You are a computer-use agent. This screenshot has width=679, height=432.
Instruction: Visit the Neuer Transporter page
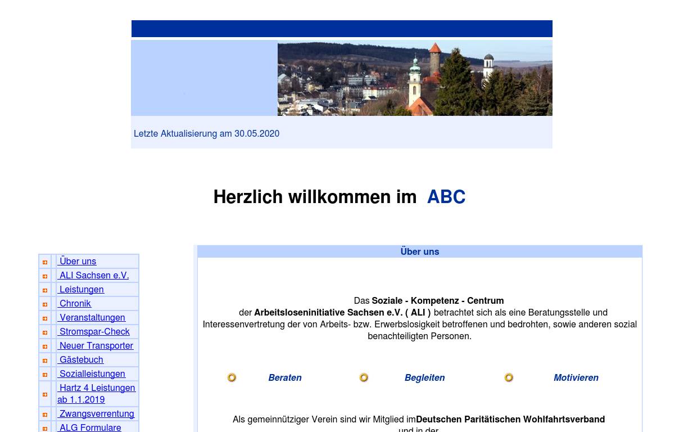[96, 345]
